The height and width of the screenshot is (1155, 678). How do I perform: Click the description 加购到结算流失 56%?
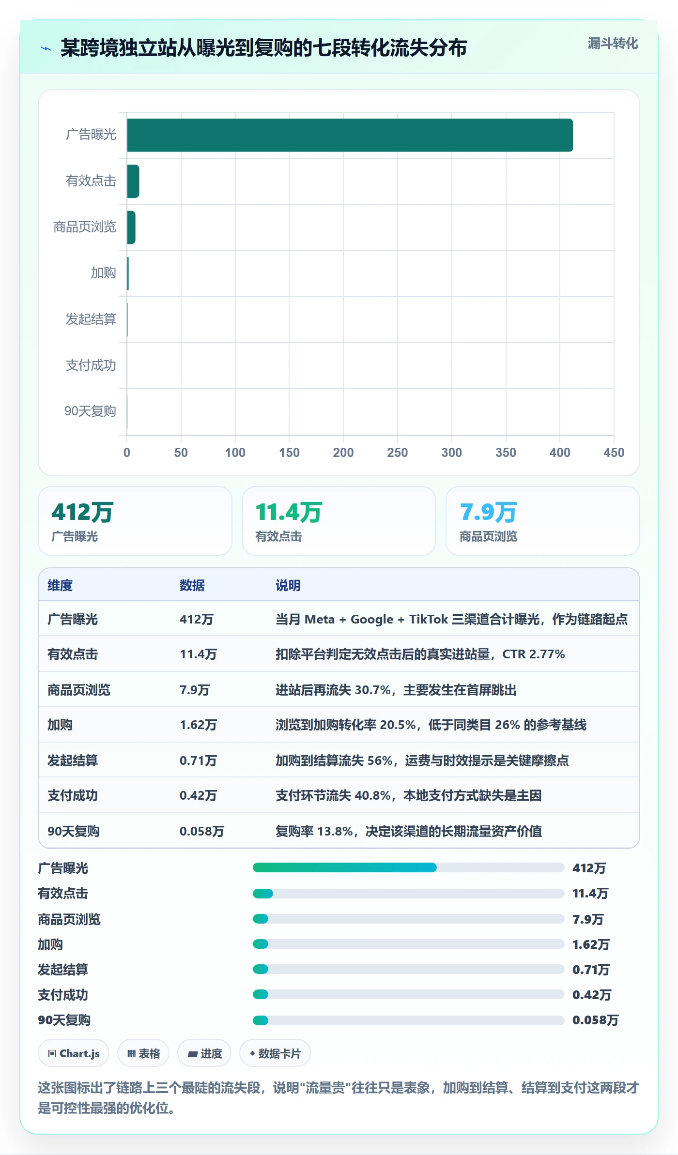pos(422,760)
